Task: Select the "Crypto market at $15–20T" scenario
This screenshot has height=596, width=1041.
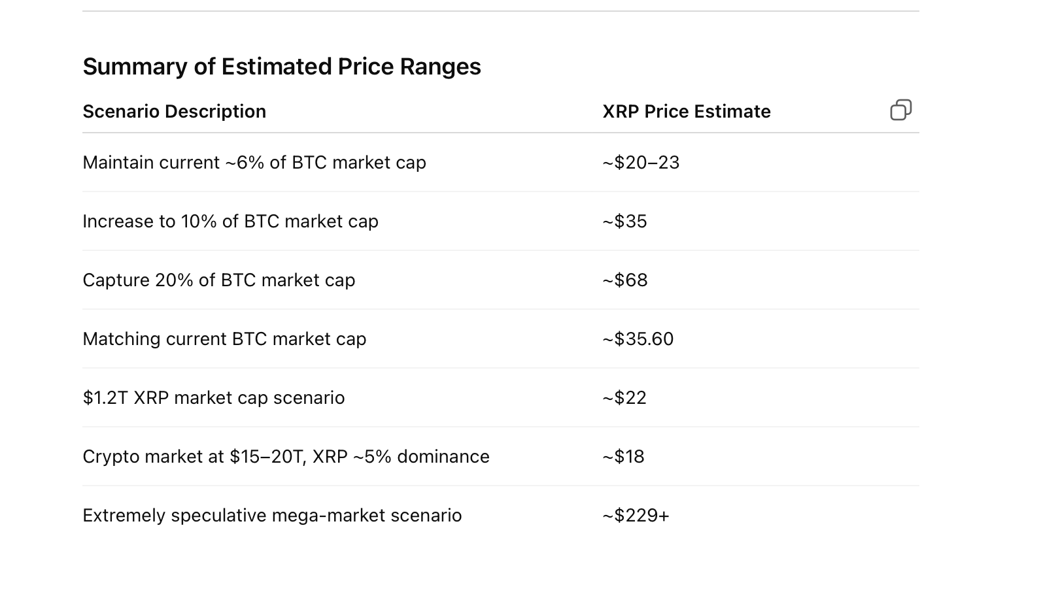Action: tap(286, 457)
